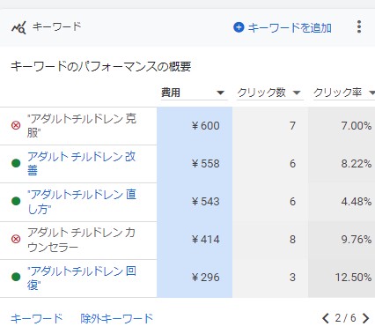375x334 pixels.
Task: Click removed status icon for アダルトチルドレン 克服
Action: (16, 125)
